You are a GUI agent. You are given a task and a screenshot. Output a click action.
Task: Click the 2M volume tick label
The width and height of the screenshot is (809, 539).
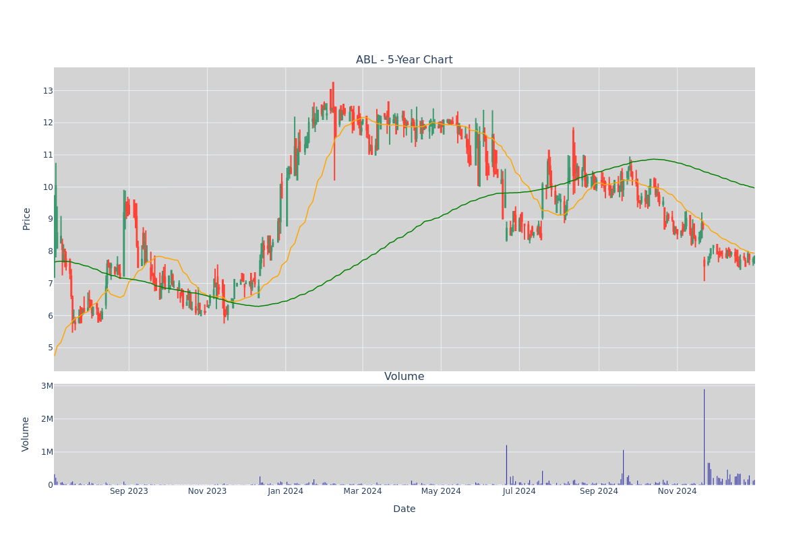click(x=47, y=419)
